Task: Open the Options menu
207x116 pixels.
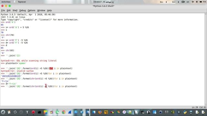Action: coord(31,10)
